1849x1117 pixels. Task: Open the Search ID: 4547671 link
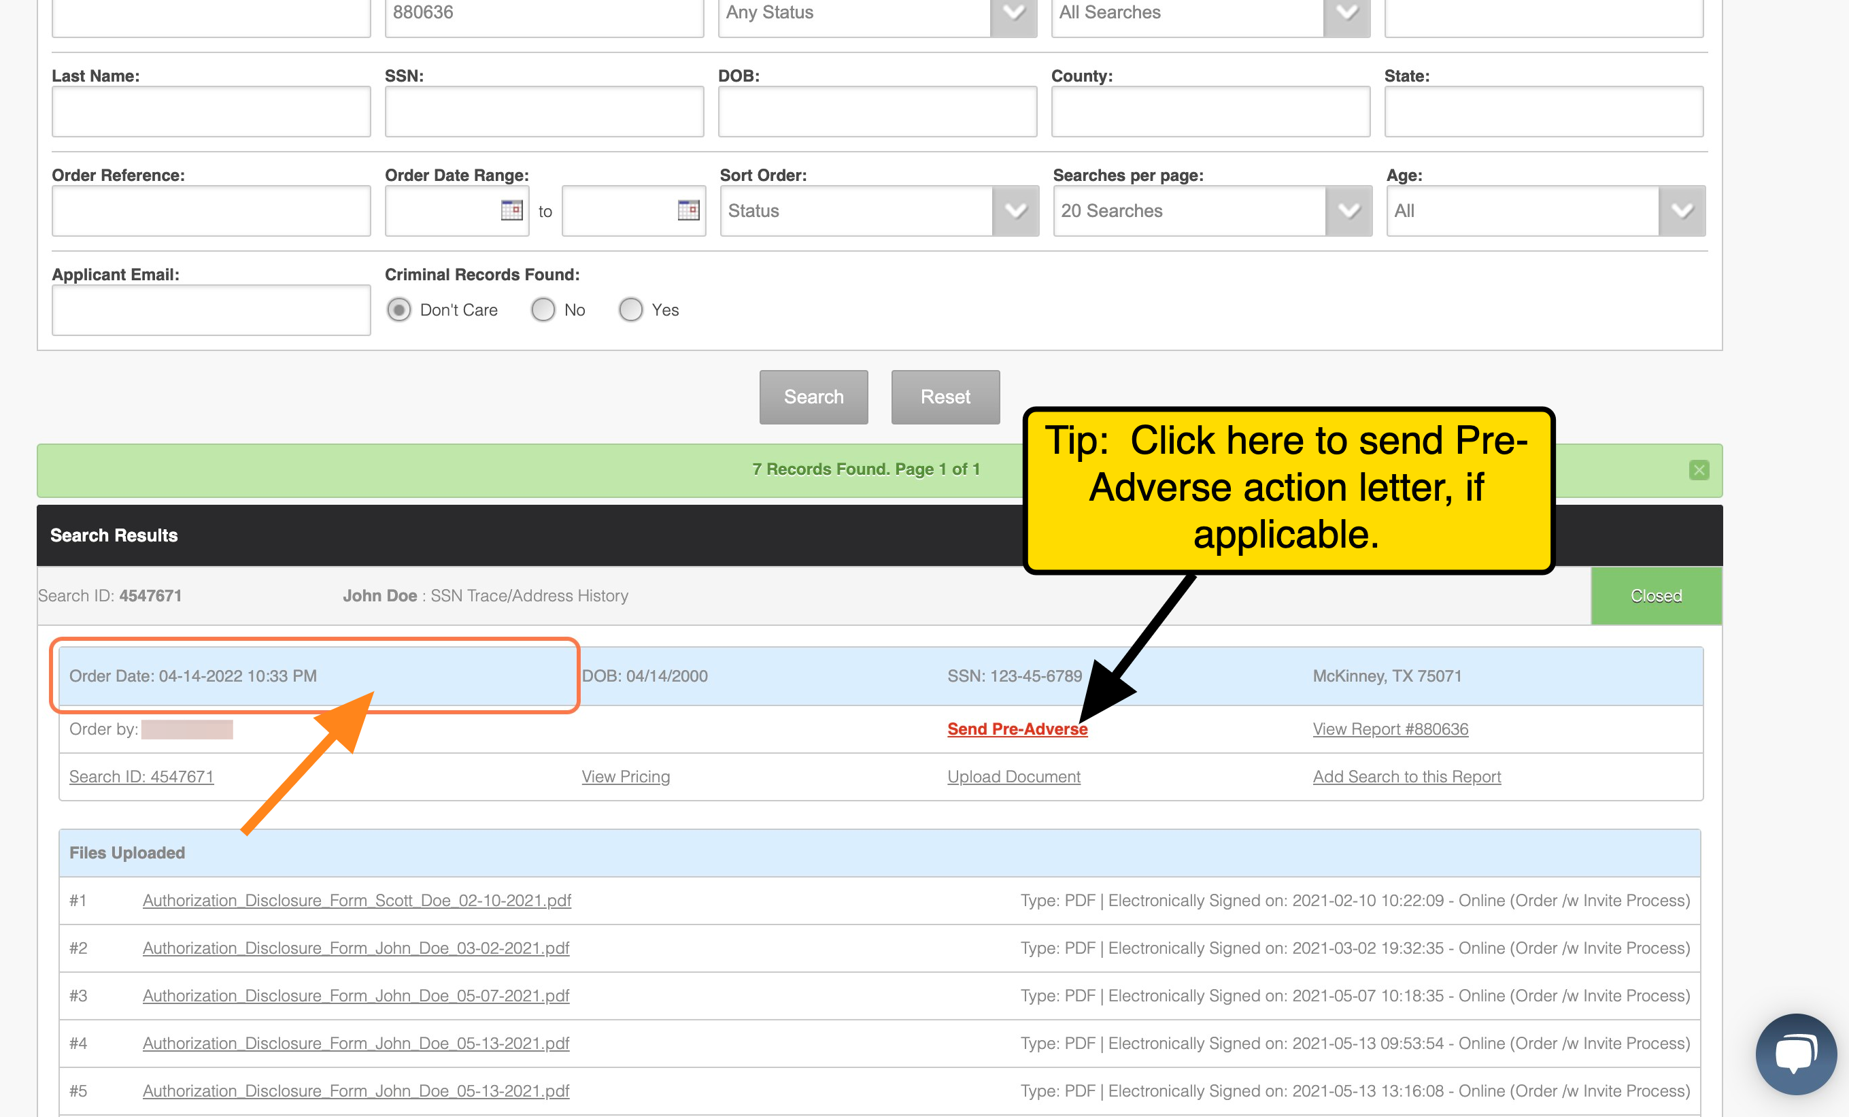142,777
